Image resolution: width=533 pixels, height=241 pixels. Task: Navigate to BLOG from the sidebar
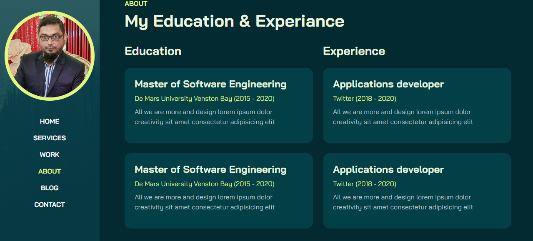tap(50, 188)
